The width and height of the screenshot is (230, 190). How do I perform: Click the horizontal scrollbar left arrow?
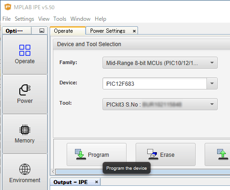(53, 172)
